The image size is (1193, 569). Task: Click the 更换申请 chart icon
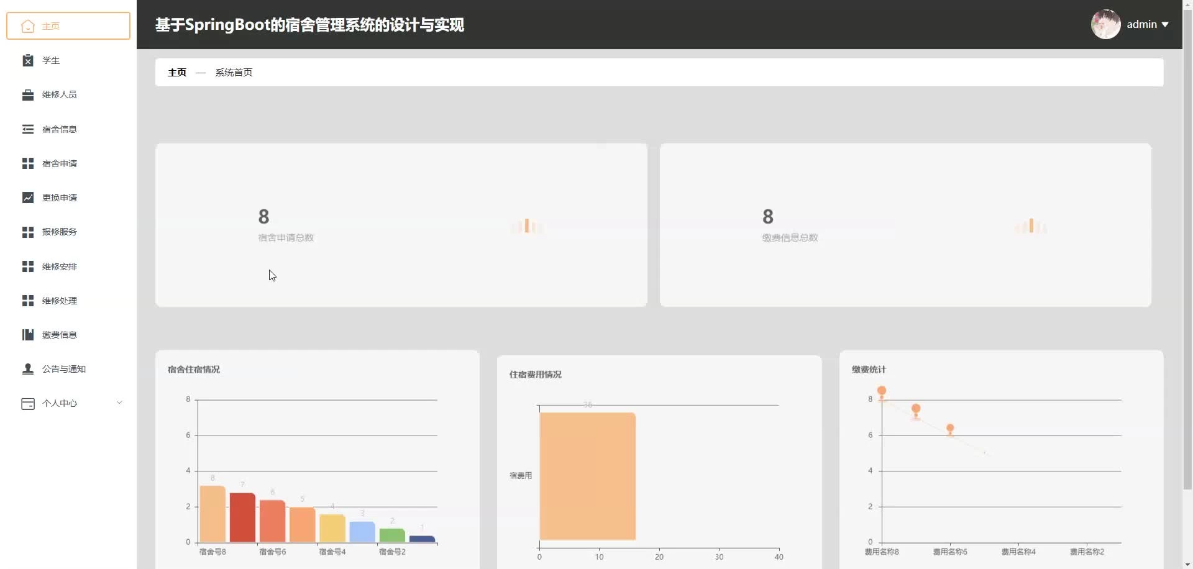point(28,198)
